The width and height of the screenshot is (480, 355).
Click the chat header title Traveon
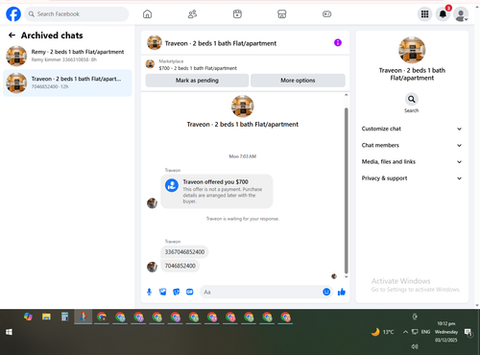point(221,43)
